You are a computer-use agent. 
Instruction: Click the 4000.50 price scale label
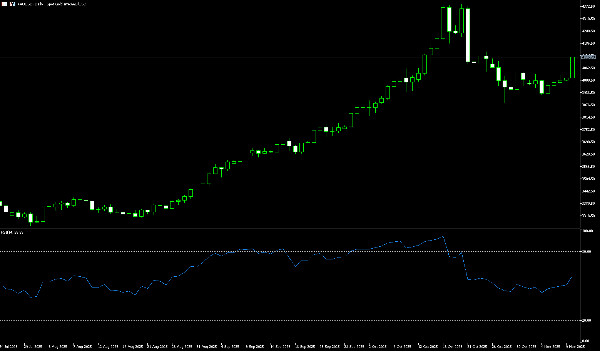(589, 80)
